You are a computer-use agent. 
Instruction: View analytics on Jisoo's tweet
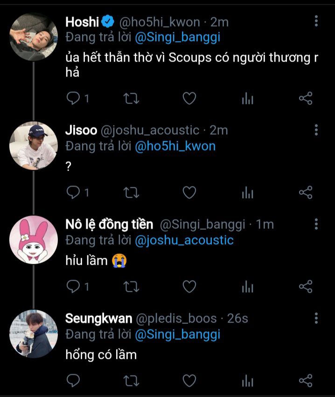[x=247, y=192]
